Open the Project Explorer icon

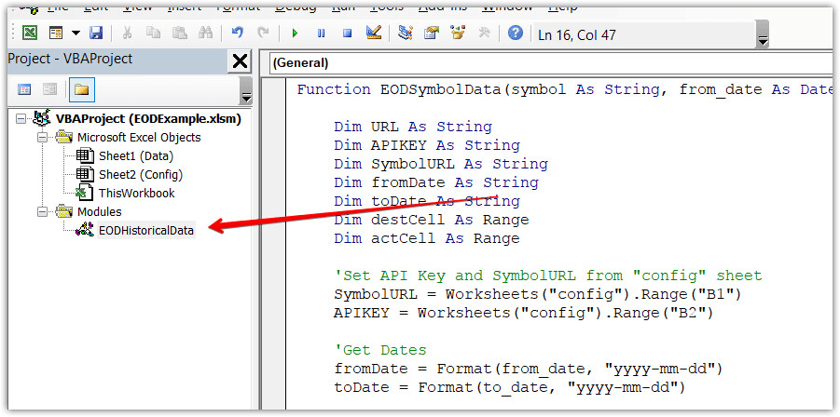coord(406,34)
